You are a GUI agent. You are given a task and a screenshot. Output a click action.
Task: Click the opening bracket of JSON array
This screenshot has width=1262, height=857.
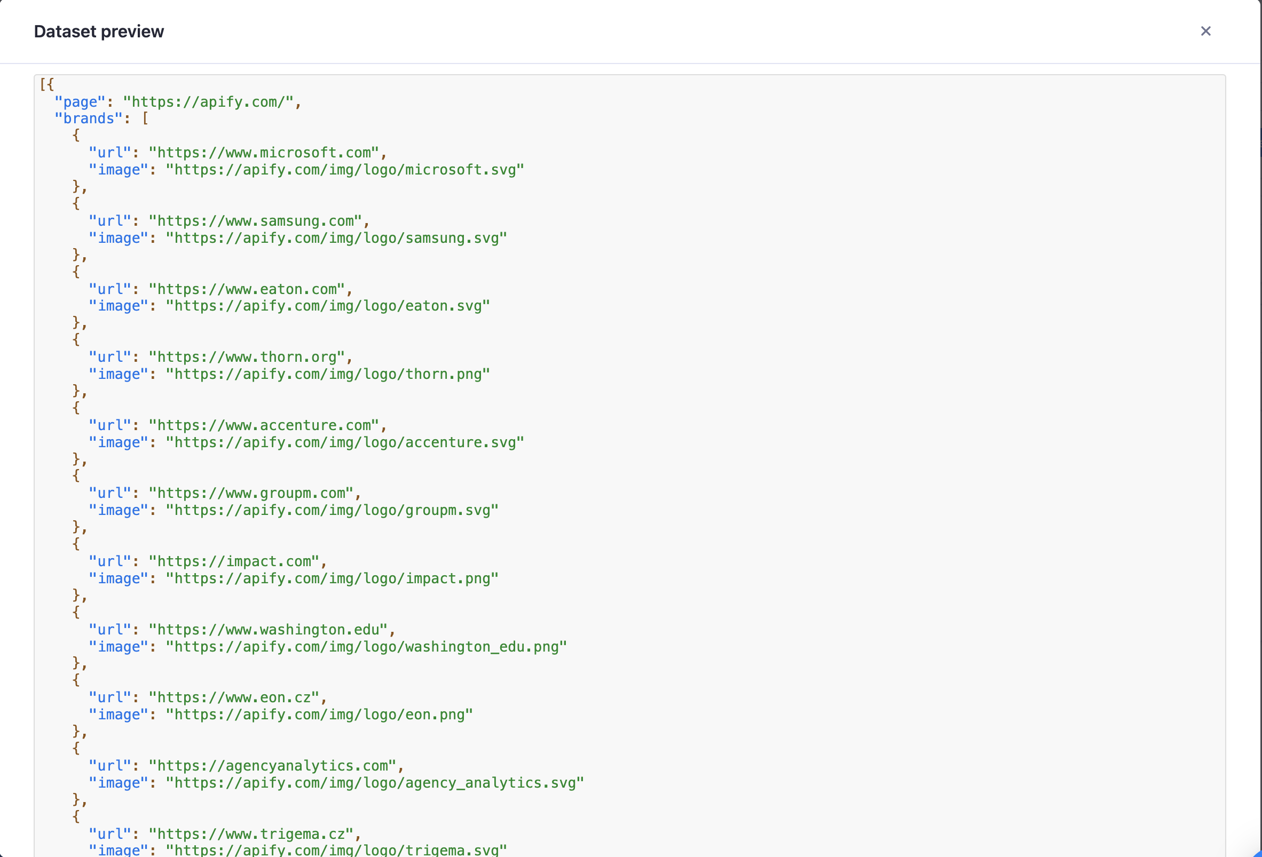[x=43, y=84]
